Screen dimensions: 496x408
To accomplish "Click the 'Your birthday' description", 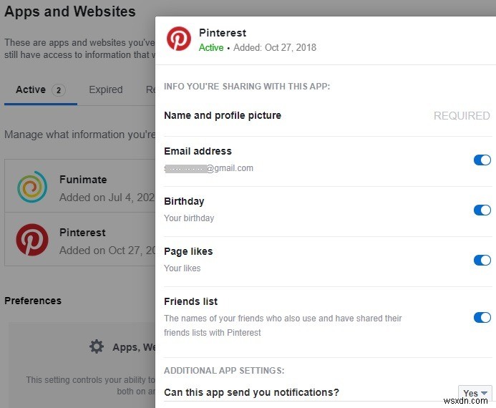I will pos(189,218).
